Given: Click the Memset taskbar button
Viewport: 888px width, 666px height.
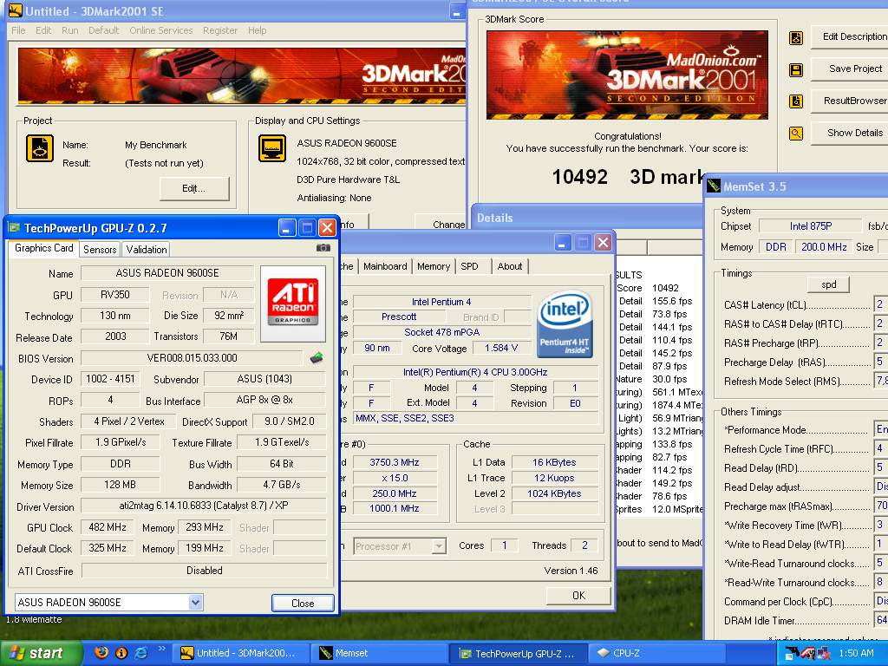Looking at the screenshot, I should pos(378,653).
